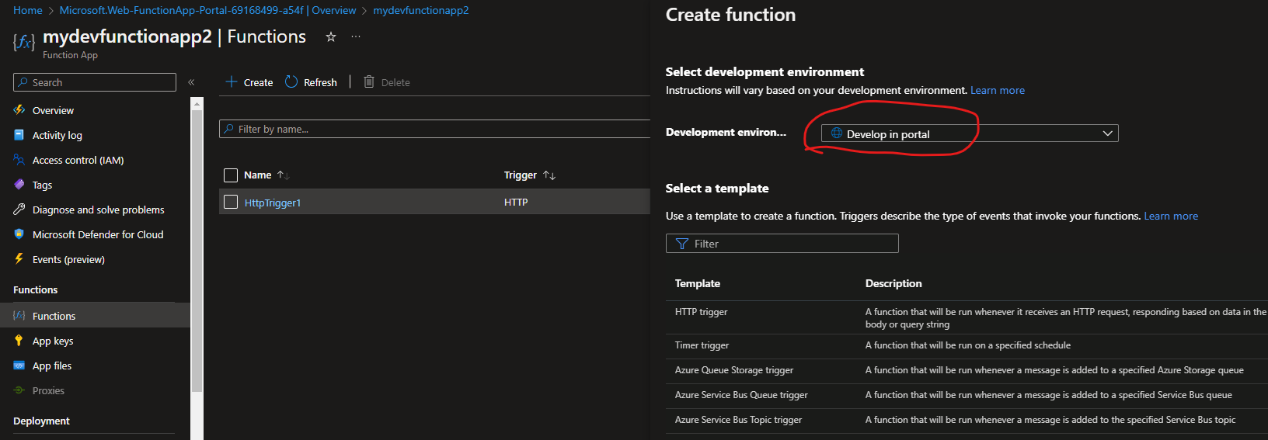Click the Diagnose and solve problems wrench icon

(x=19, y=210)
